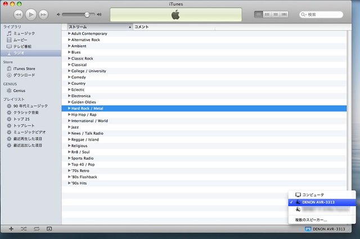Click the add playlist plus button
This screenshot has width=360, height=239.
point(11,229)
